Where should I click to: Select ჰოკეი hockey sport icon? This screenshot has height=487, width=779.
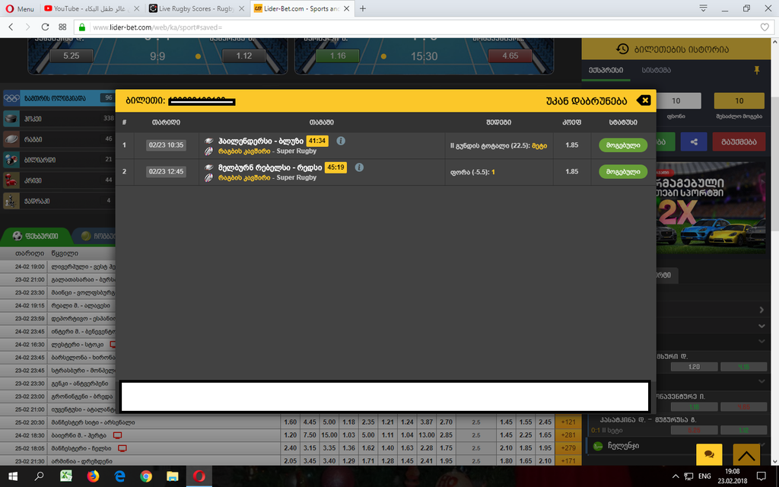click(x=11, y=118)
